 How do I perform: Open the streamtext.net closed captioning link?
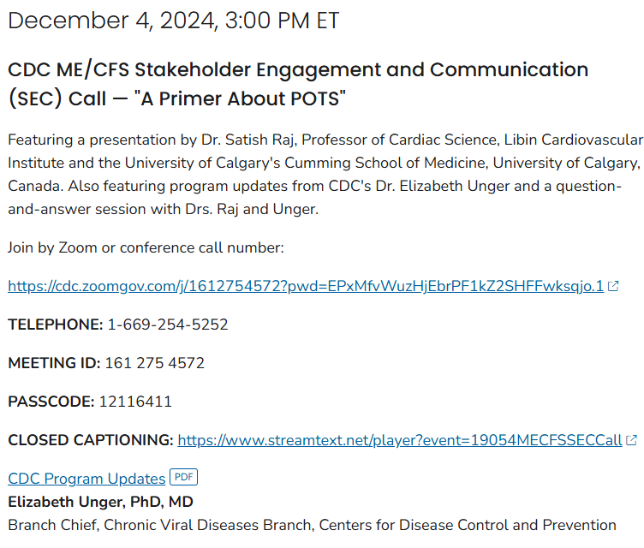(399, 440)
